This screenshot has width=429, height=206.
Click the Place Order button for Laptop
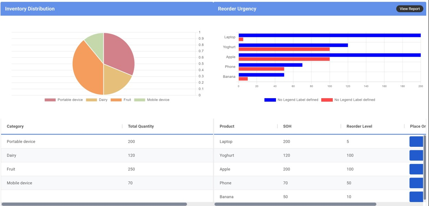(416, 141)
